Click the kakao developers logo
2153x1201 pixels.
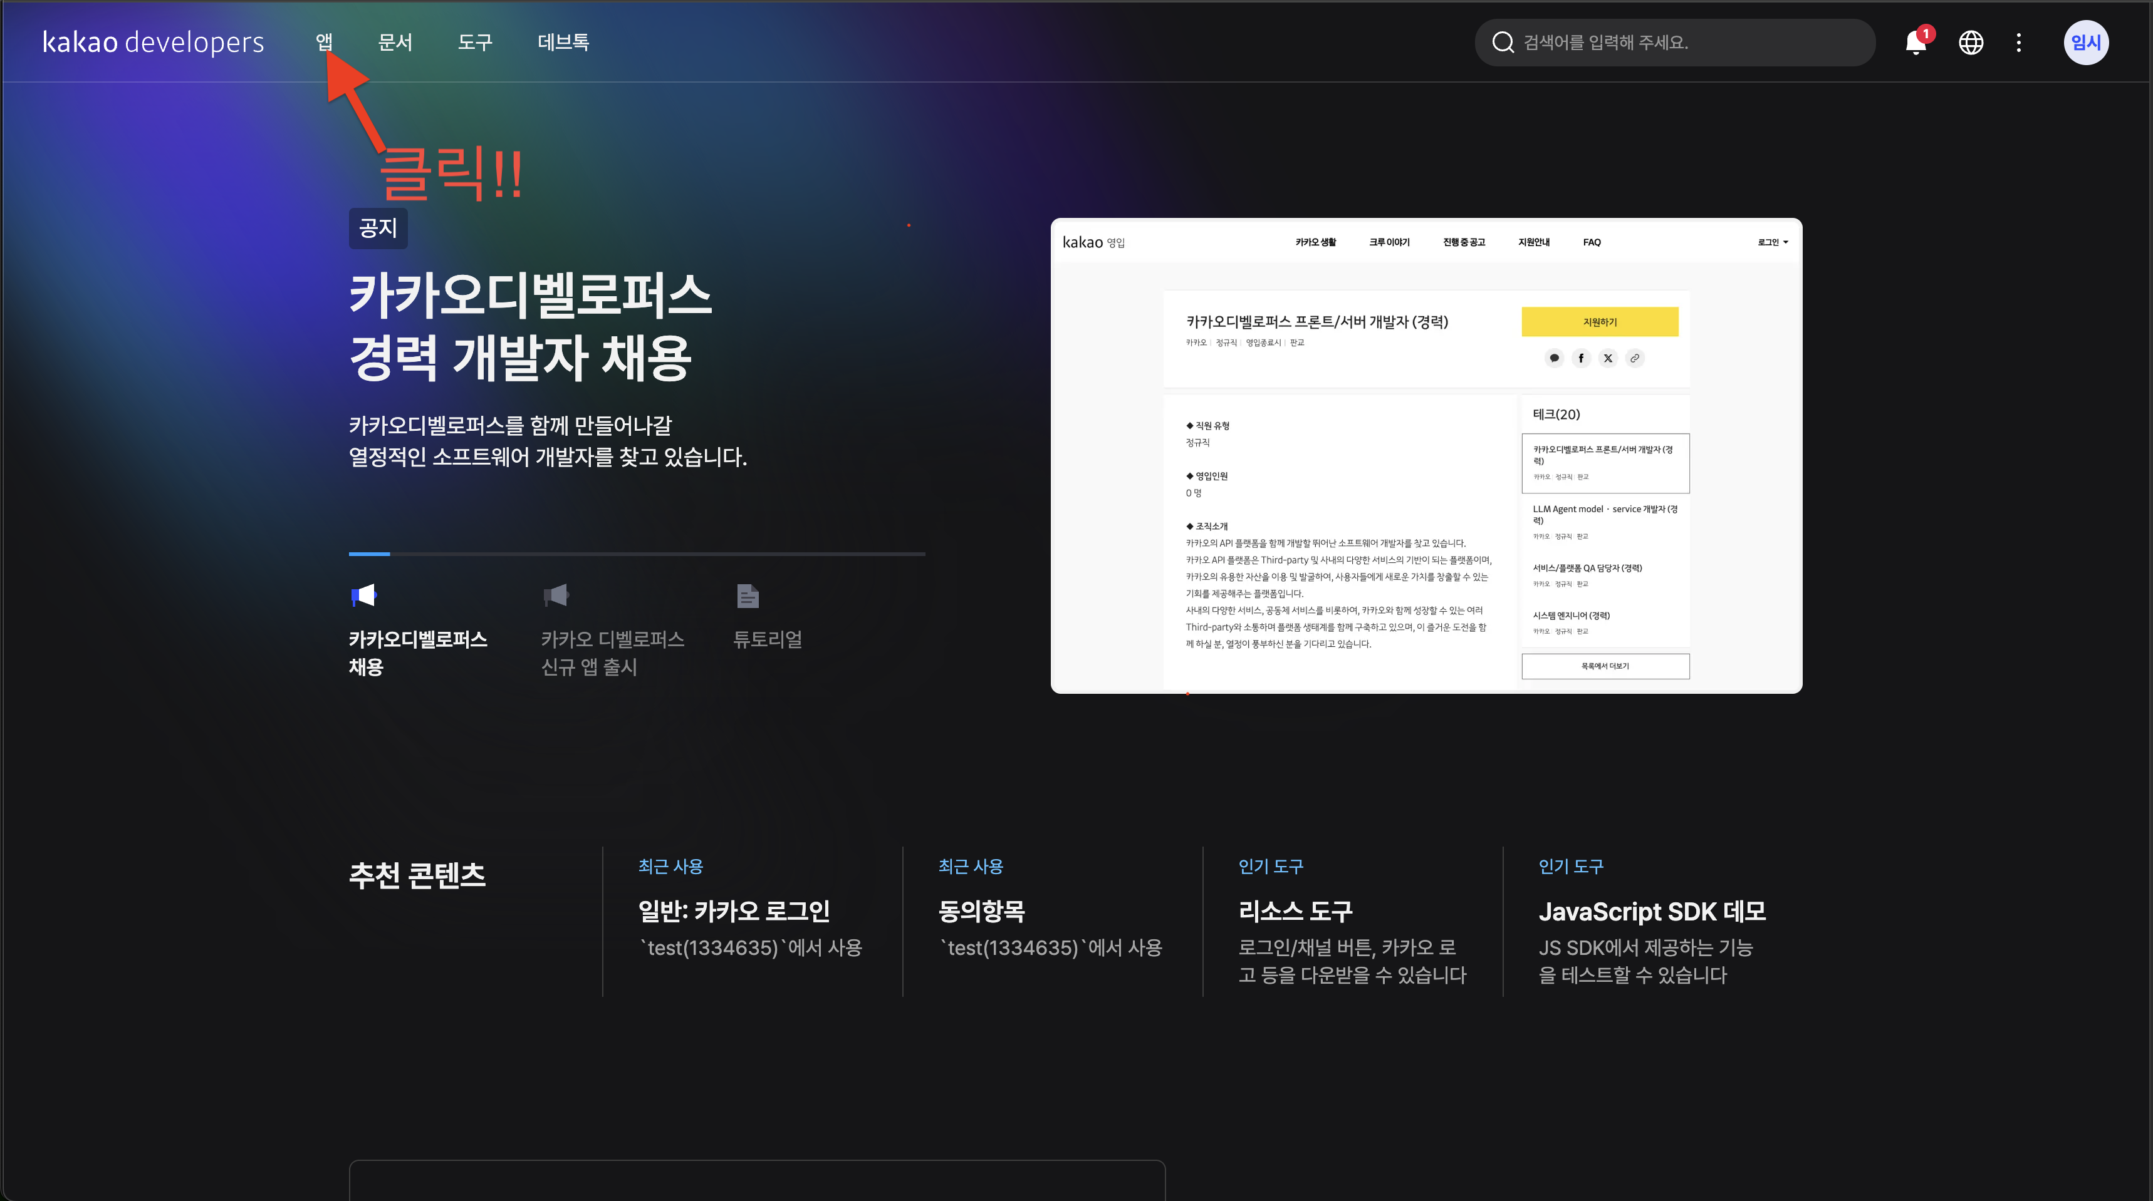tap(153, 42)
